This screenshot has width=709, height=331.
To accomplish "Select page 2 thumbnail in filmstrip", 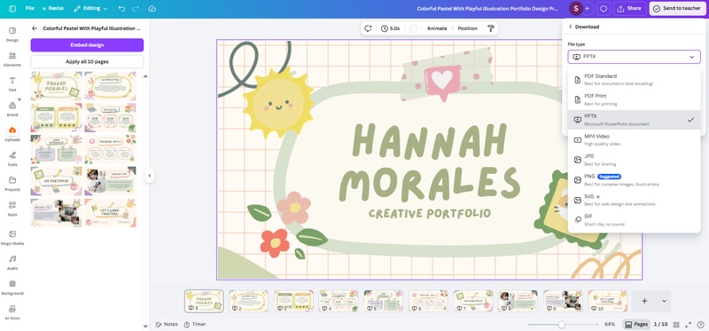I will [248, 301].
